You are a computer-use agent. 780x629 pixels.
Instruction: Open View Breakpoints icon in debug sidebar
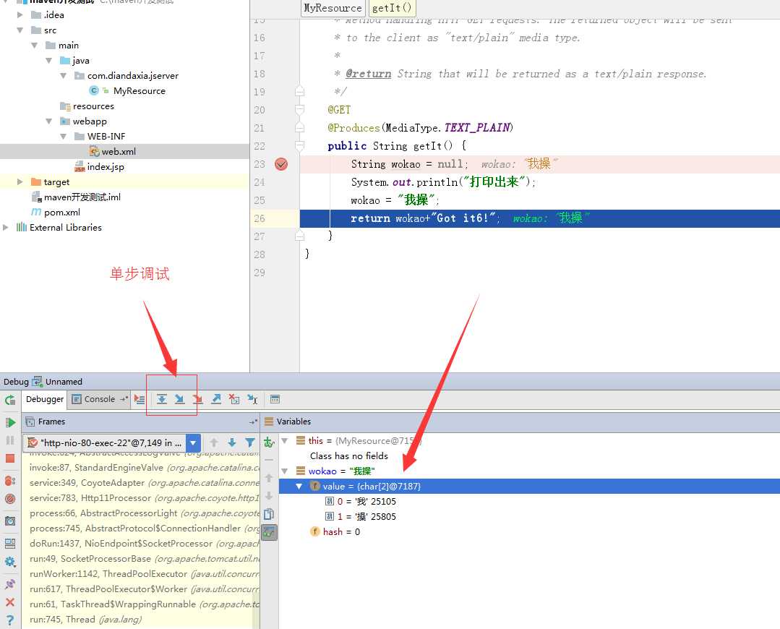[10, 481]
